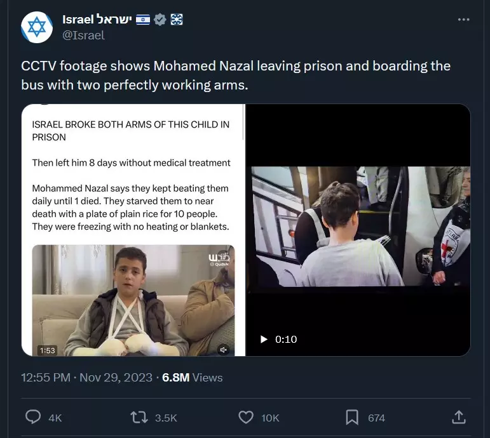The width and height of the screenshot is (490, 438).
Task: Unmute the left video speaker icon
Action: (x=224, y=350)
